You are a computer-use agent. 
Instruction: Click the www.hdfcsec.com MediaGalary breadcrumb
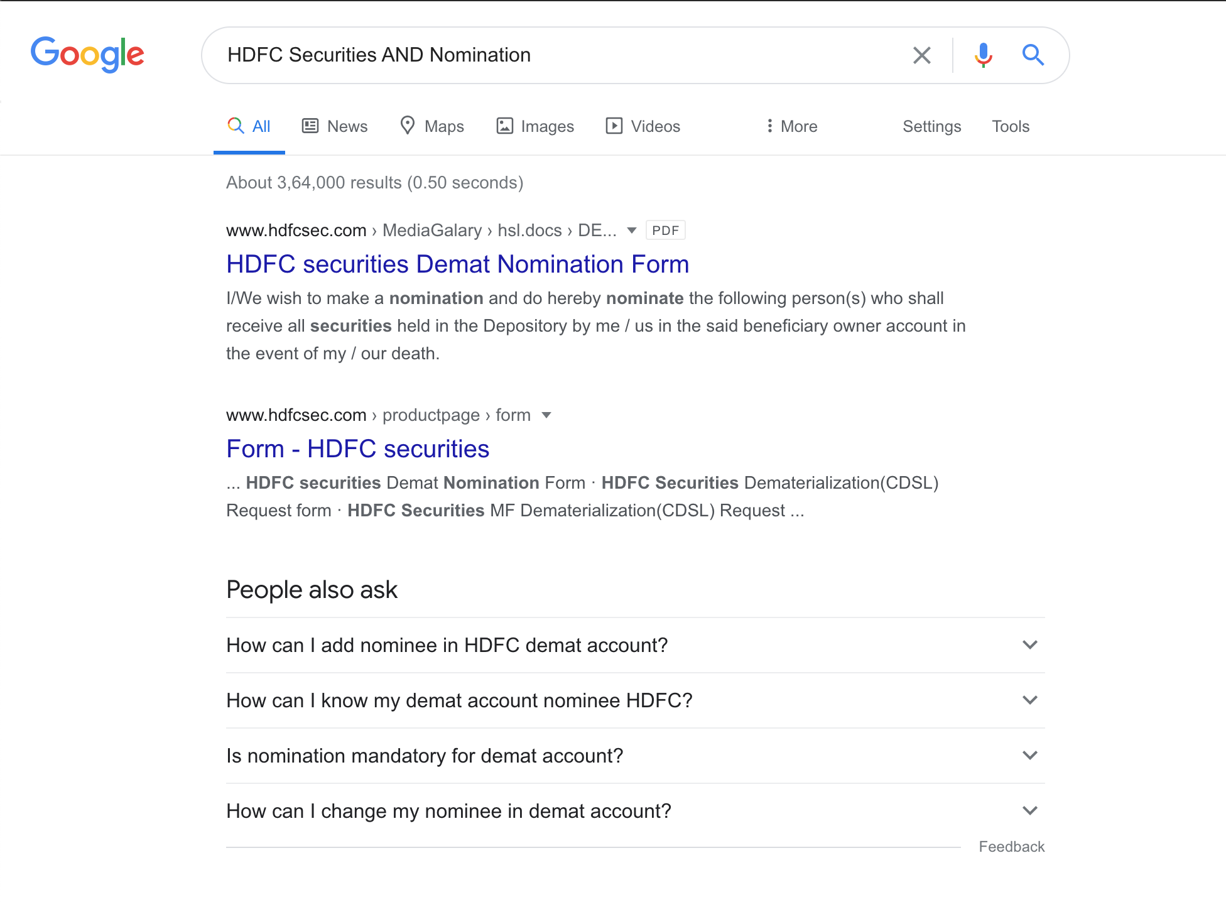421,231
